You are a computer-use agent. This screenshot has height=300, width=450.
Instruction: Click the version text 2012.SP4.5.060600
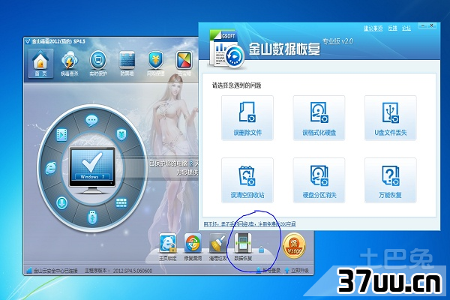(133, 271)
